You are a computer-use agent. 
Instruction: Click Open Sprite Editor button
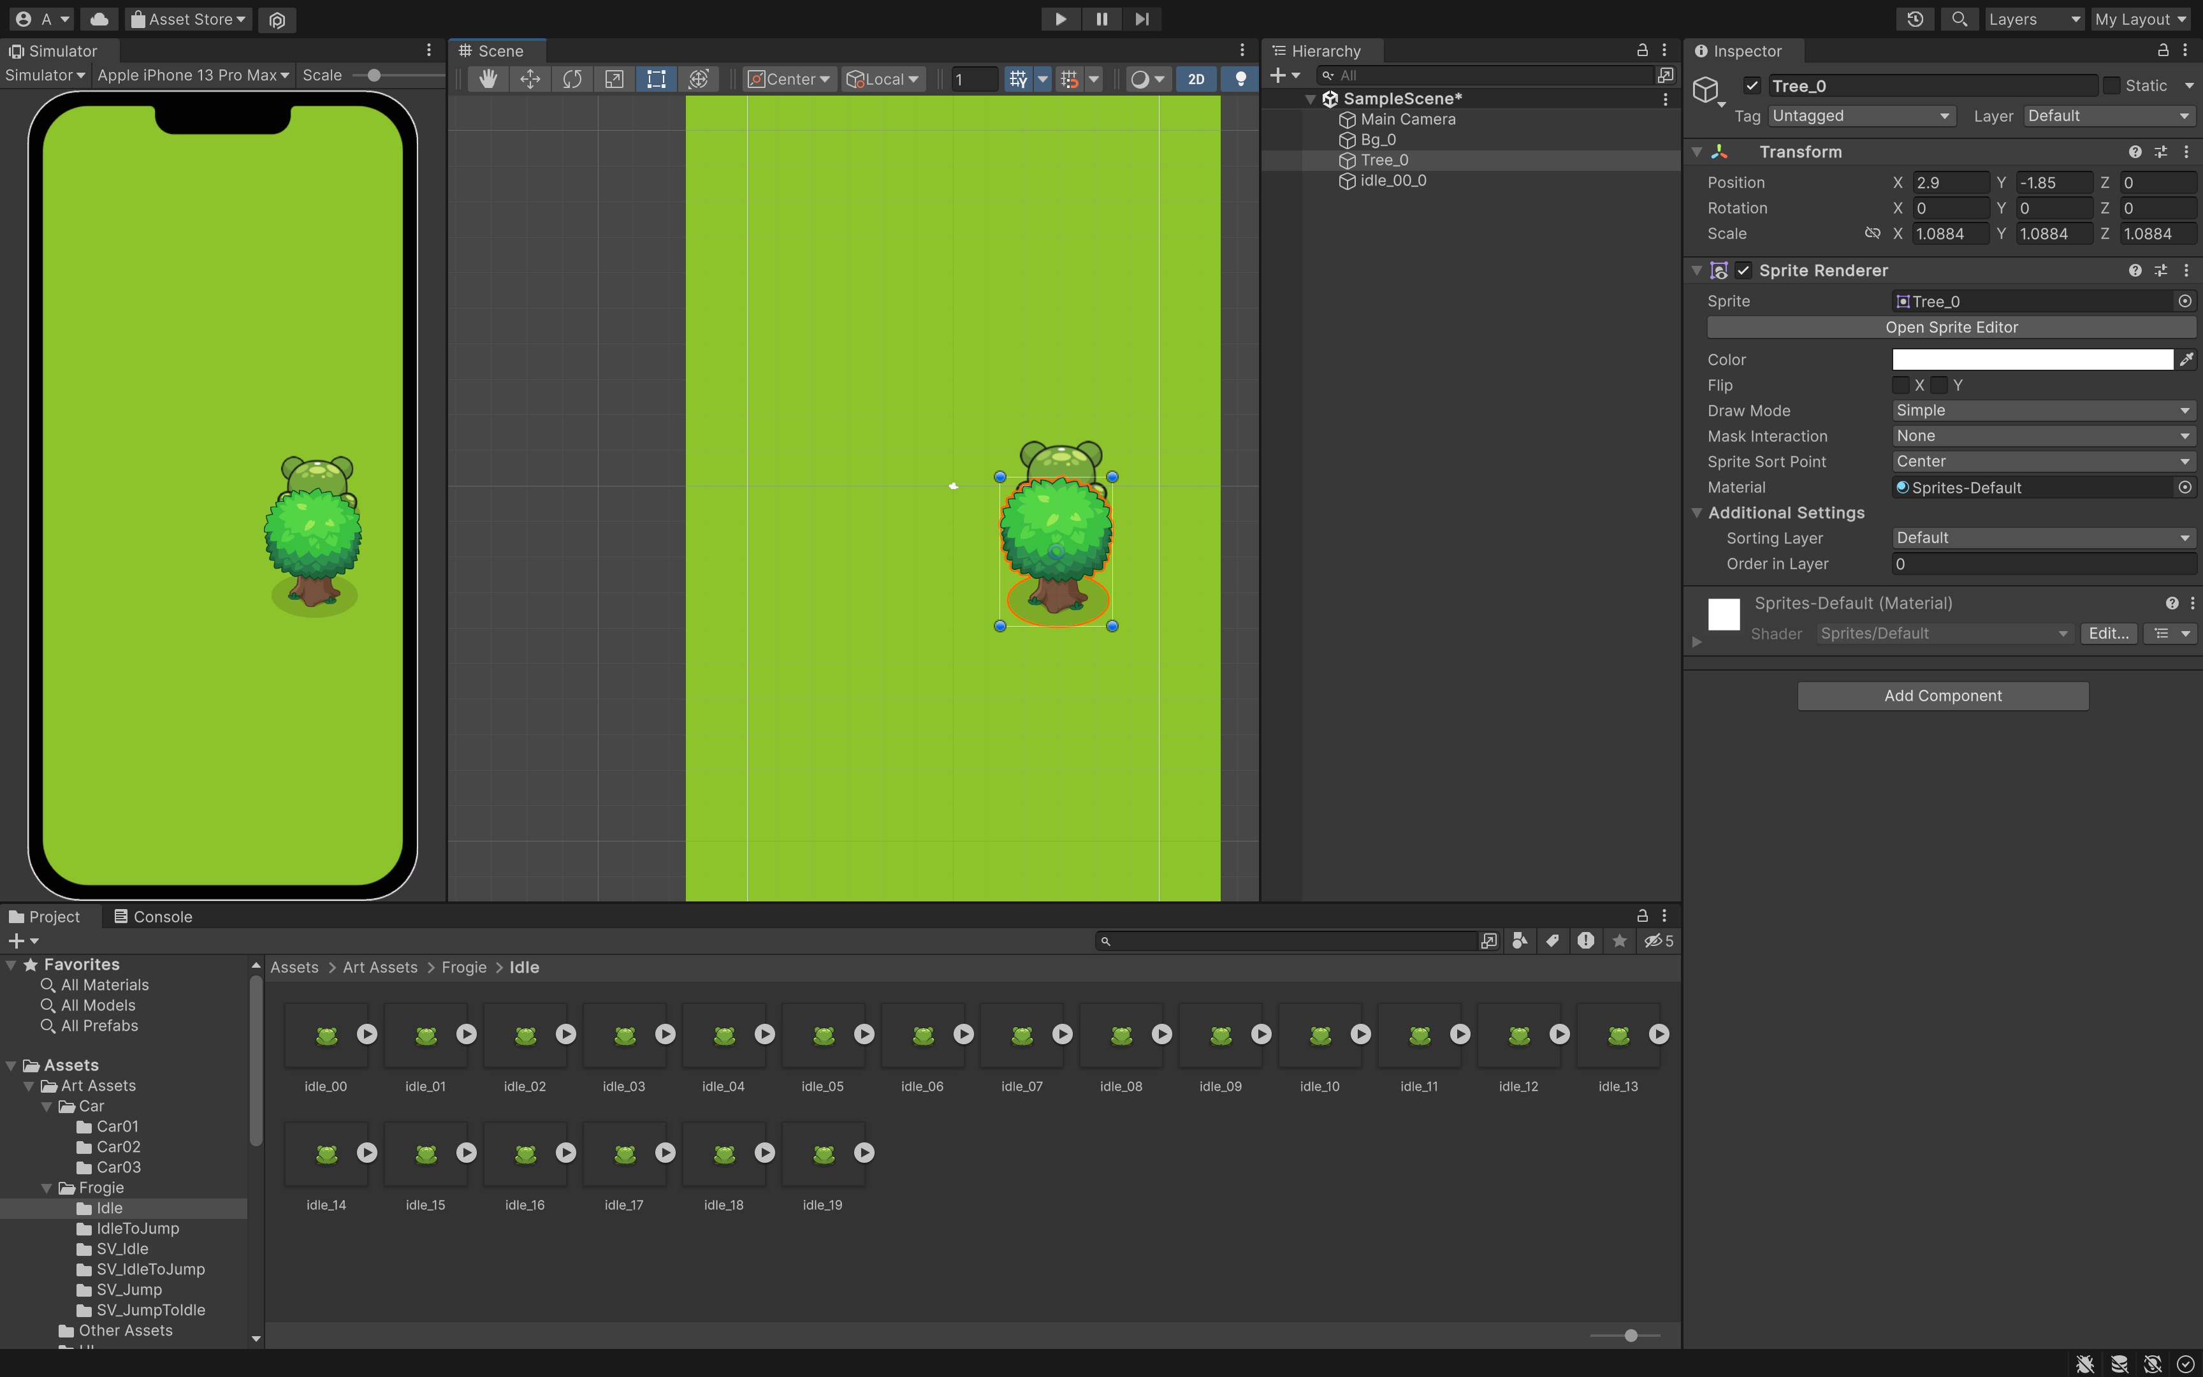click(x=1951, y=327)
